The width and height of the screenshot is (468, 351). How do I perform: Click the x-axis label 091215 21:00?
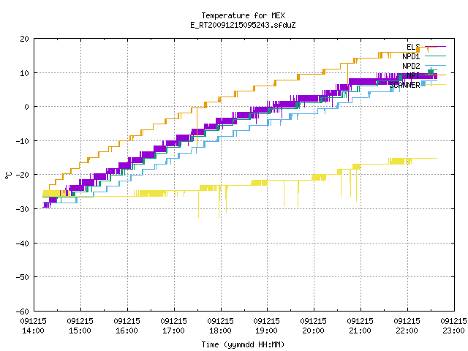coord(361,326)
